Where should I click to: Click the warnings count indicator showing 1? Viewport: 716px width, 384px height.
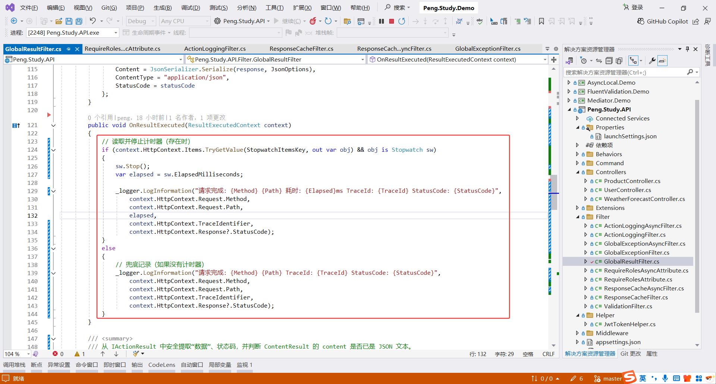point(80,354)
